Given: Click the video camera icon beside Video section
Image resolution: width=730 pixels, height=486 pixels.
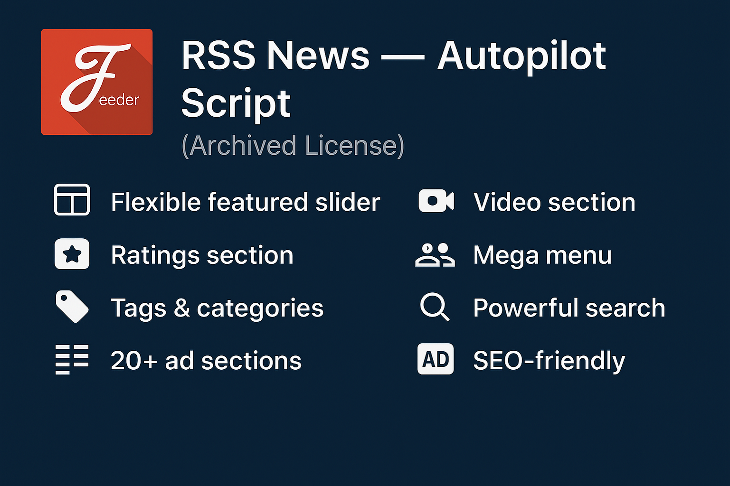Looking at the screenshot, I should pyautogui.click(x=436, y=201).
